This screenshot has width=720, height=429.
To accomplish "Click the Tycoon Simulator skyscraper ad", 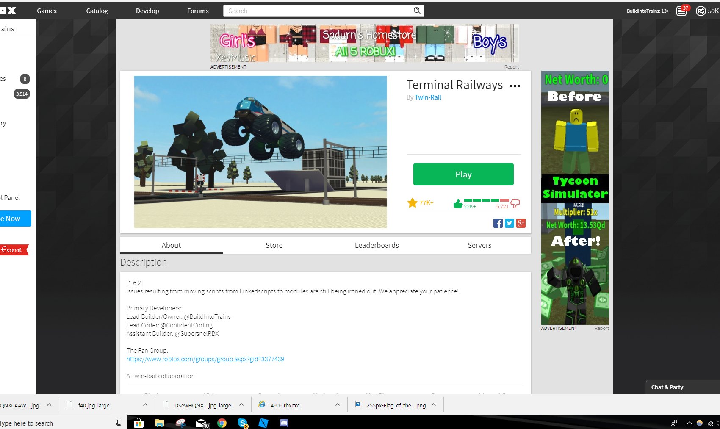I will [575, 198].
